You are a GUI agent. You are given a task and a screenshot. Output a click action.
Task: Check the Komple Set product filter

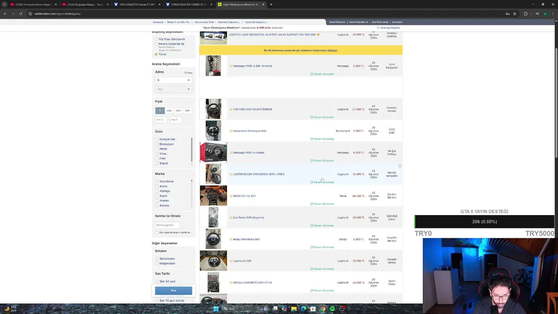(x=157, y=139)
